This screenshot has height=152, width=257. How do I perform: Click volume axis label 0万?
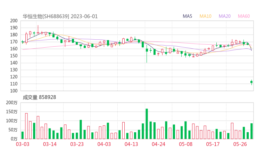(14, 139)
